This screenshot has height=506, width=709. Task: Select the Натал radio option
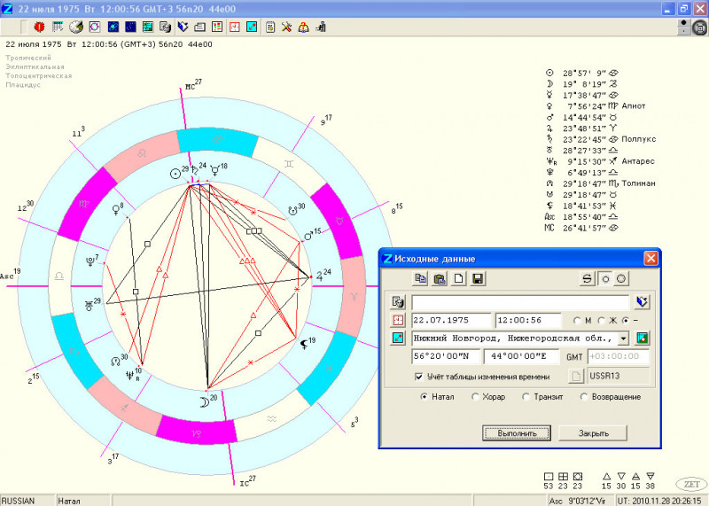pyautogui.click(x=425, y=397)
